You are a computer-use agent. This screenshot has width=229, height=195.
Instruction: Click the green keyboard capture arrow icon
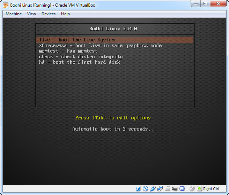tap(199, 189)
